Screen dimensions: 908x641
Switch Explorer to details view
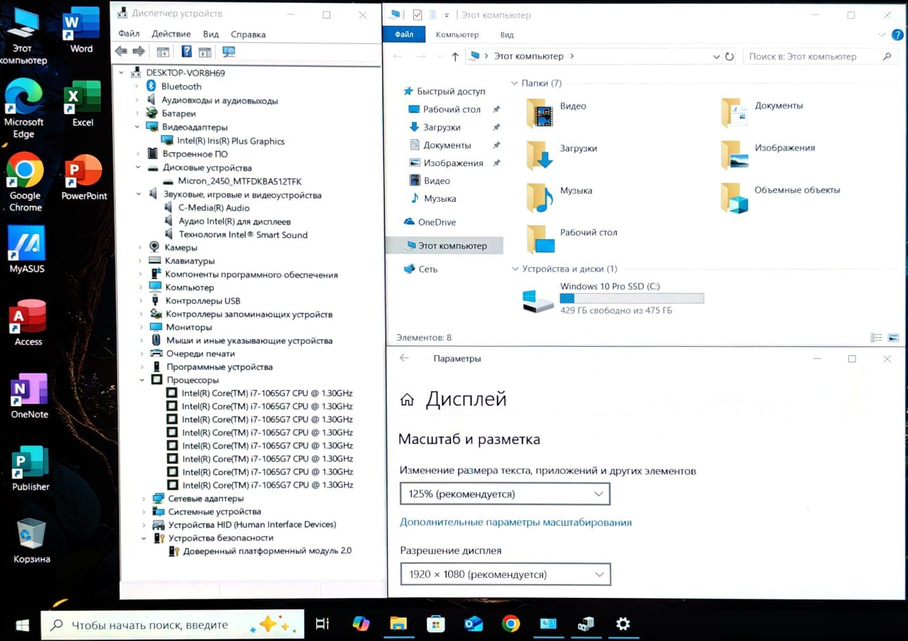(876, 338)
